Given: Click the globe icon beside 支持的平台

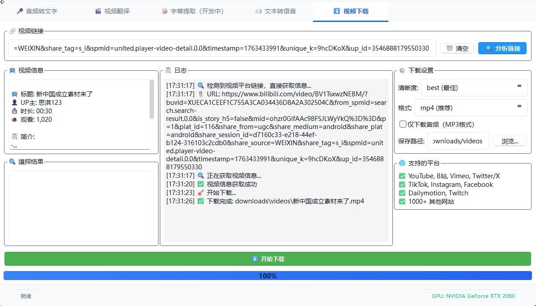Looking at the screenshot, I should pyautogui.click(x=403, y=163).
